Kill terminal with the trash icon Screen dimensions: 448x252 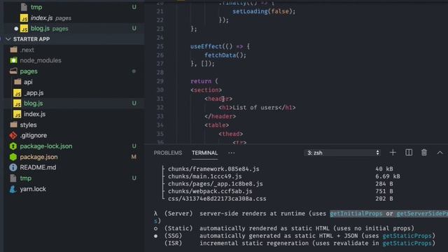coord(424,153)
